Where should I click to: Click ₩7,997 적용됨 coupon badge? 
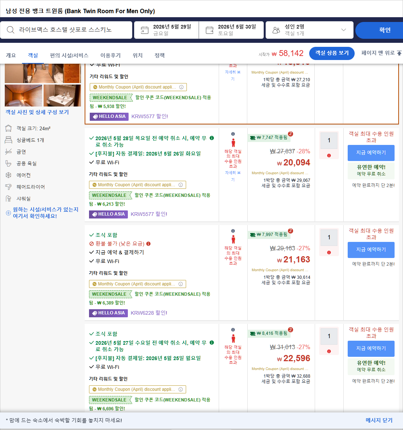(x=269, y=235)
